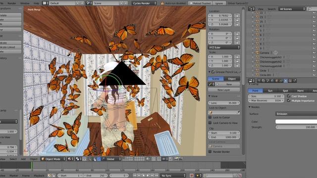Click the Clip Start field 0.100
Image resolution: width=317 pixels, height=178 pixels.
(x=224, y=133)
